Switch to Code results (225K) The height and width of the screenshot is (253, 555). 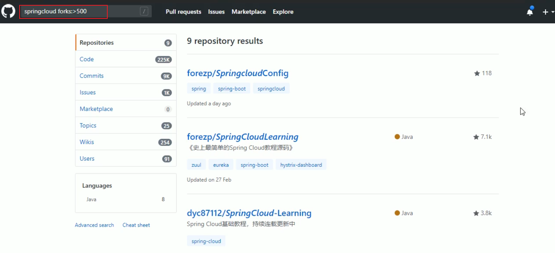(x=126, y=59)
